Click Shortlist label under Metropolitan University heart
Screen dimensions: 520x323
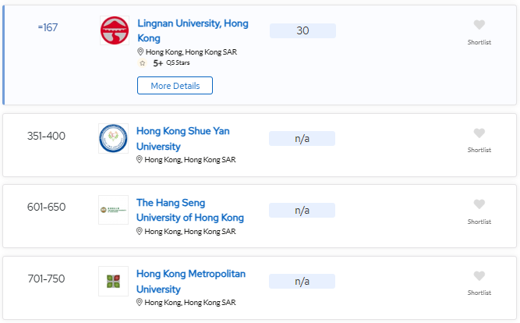479,293
